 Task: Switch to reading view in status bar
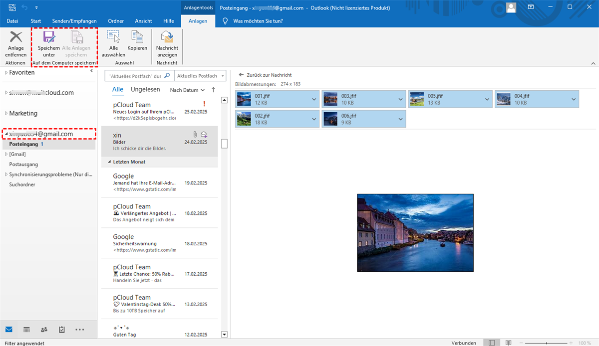508,343
